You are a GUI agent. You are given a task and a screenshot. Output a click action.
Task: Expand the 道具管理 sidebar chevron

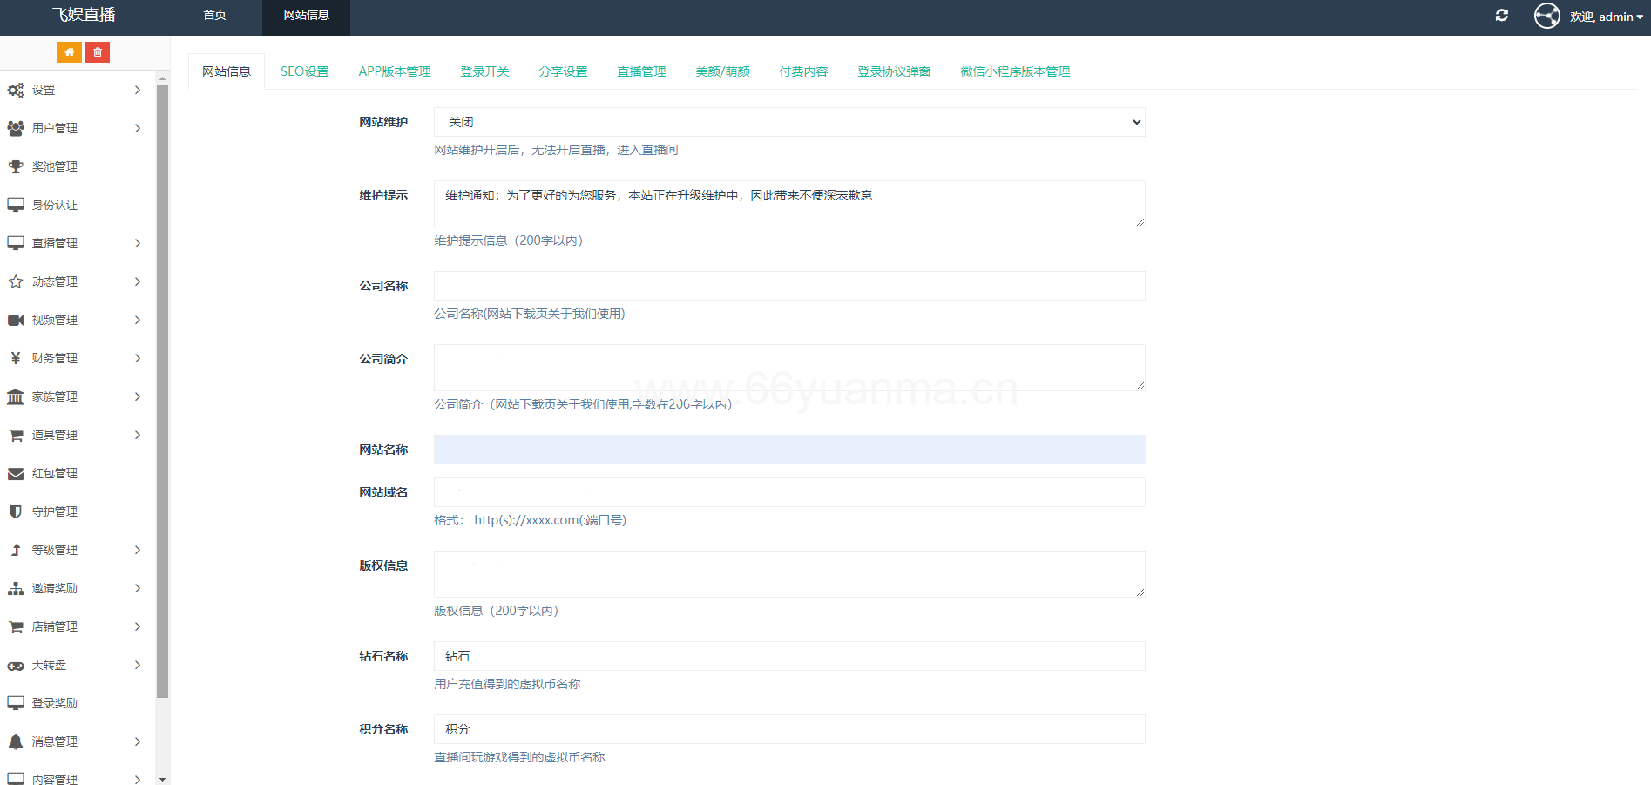tap(138, 435)
